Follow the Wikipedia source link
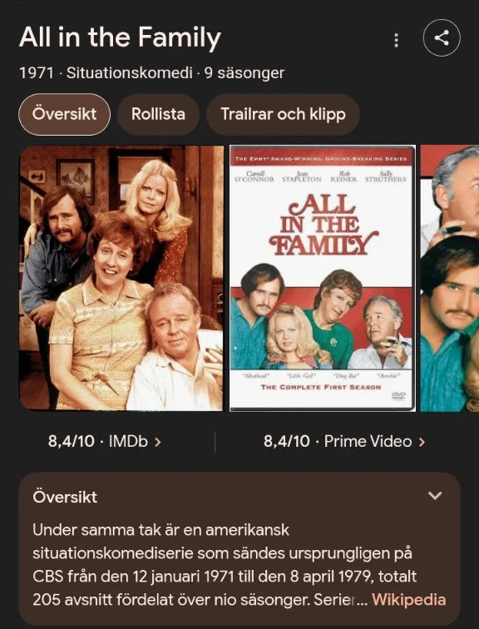Viewport: 479px width, 629px height. coord(409,600)
